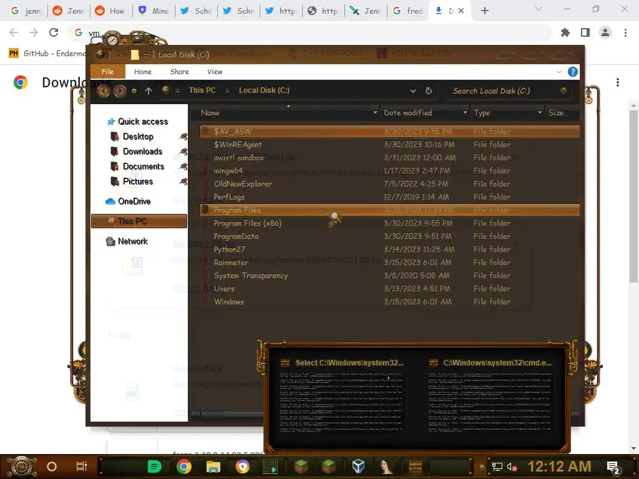Viewport: 639px width, 479px height.
Task: Open Task View on the taskbar
Action: click(x=82, y=467)
